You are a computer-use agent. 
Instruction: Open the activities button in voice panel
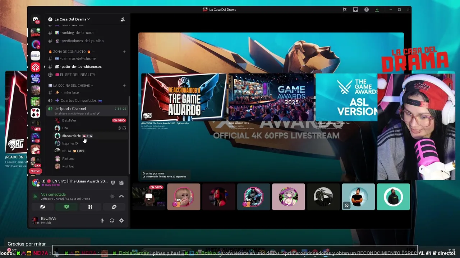click(90, 207)
